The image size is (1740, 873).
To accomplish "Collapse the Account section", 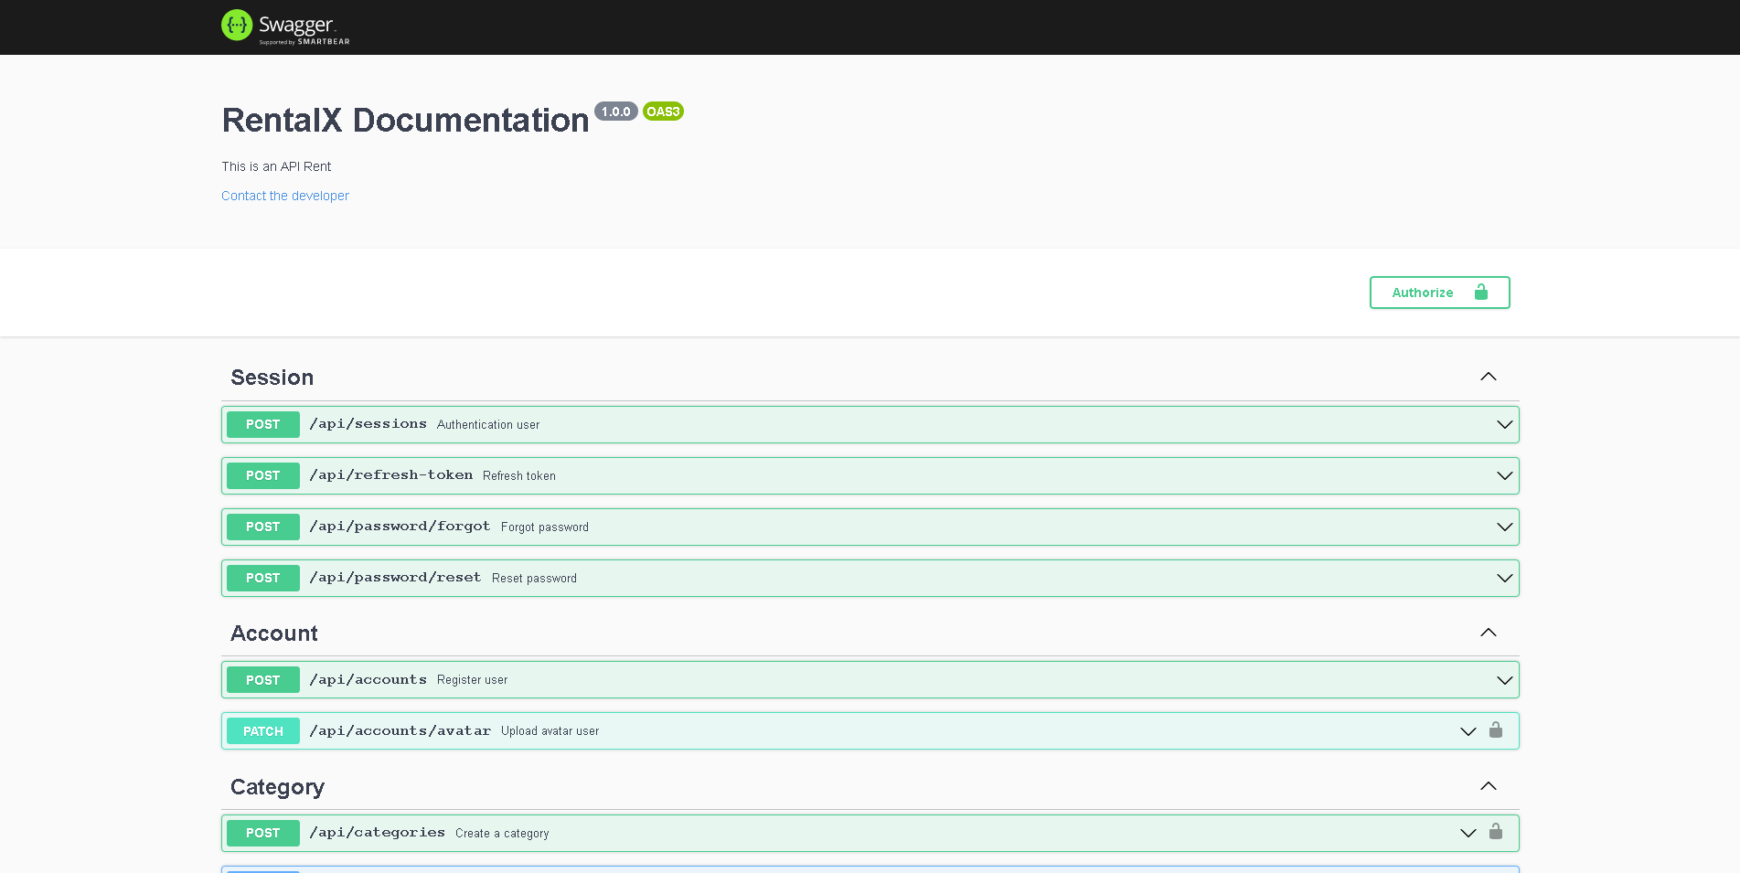I will click(x=1488, y=633).
